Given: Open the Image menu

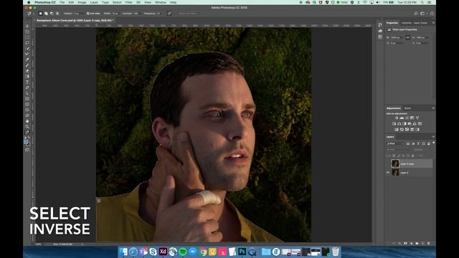Looking at the screenshot, I should (82, 2).
